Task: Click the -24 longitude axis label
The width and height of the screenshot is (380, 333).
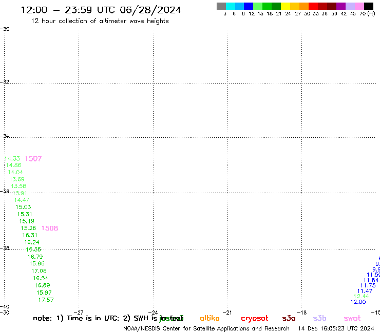Action: 153,313
